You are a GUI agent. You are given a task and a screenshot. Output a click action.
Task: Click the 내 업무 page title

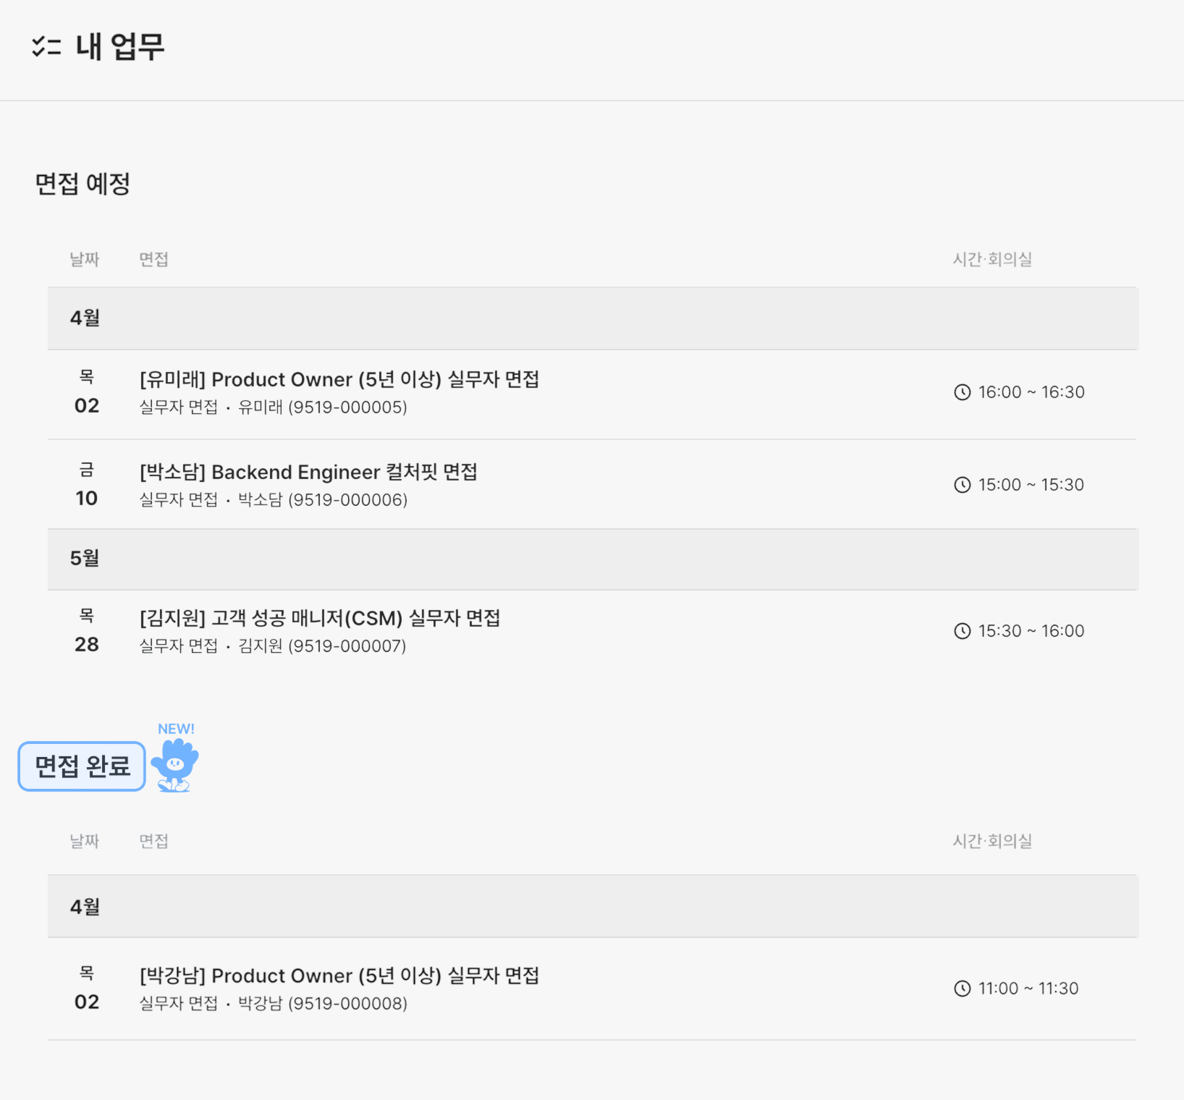[x=120, y=47]
